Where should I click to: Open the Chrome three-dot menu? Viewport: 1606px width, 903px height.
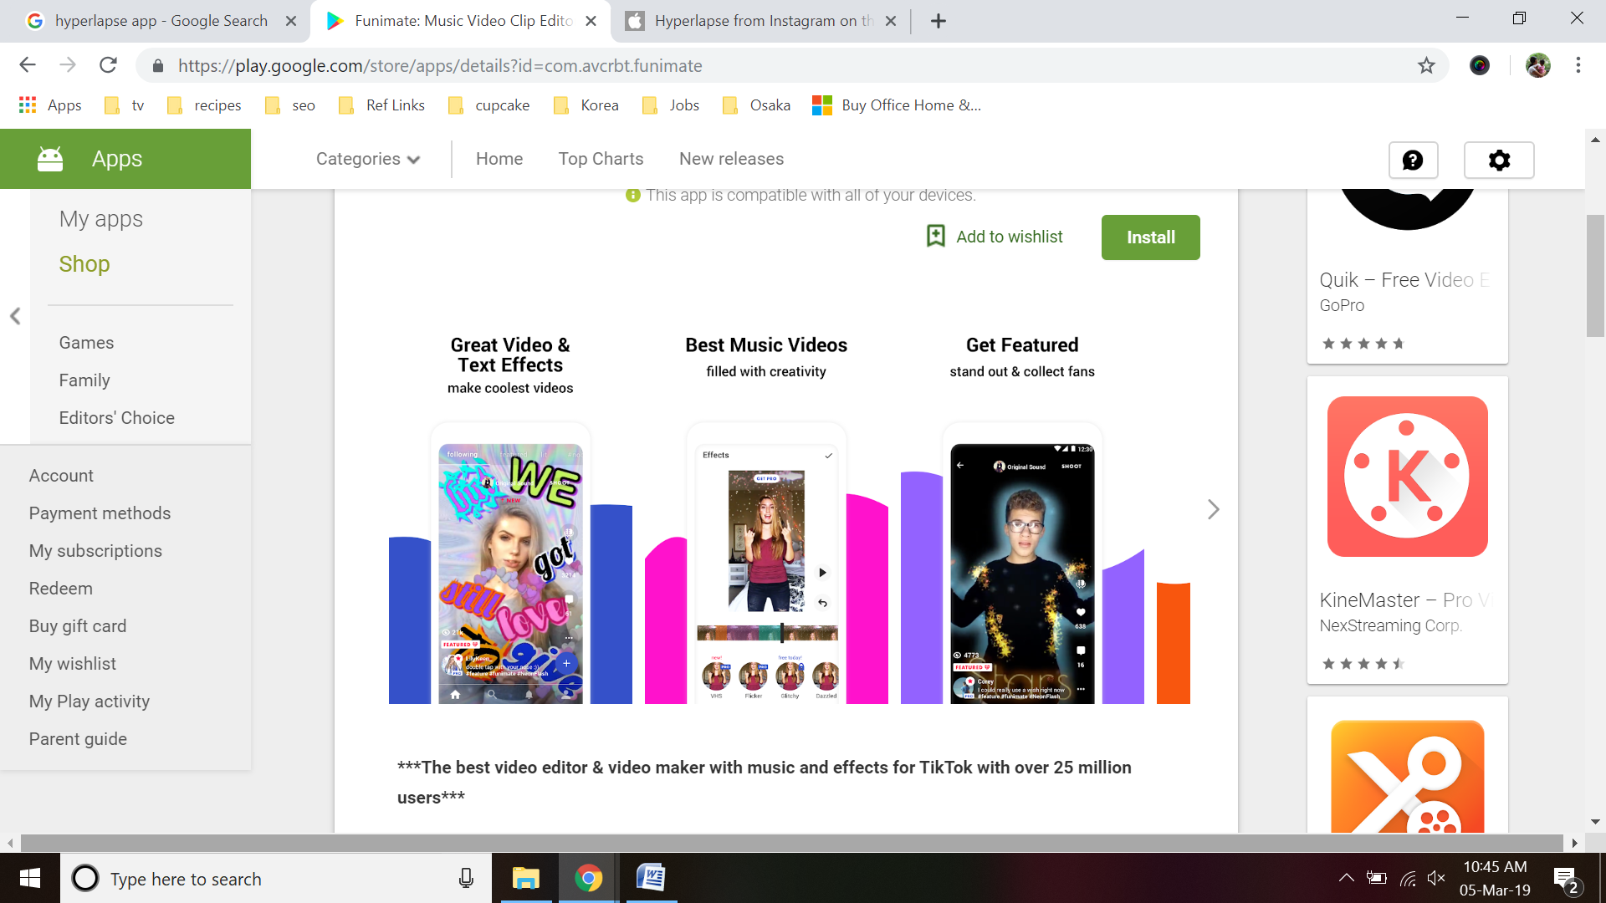tap(1578, 65)
